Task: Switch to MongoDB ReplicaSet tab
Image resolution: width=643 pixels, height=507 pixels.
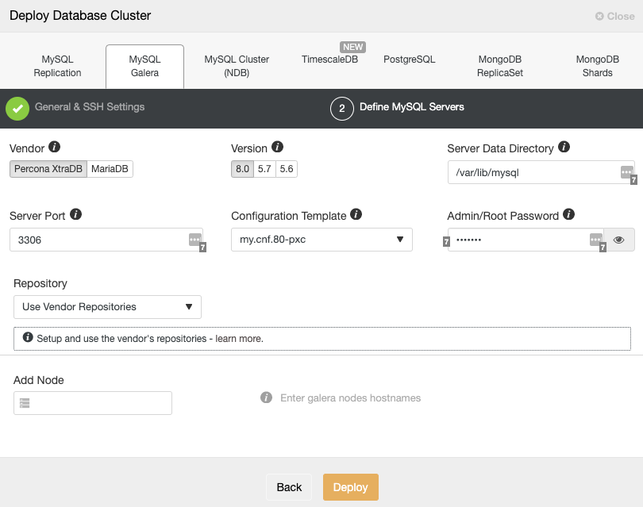Action: click(x=500, y=66)
